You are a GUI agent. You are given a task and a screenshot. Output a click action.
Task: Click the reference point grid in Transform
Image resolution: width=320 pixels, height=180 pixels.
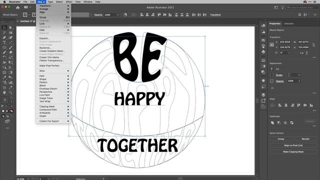click(272, 44)
